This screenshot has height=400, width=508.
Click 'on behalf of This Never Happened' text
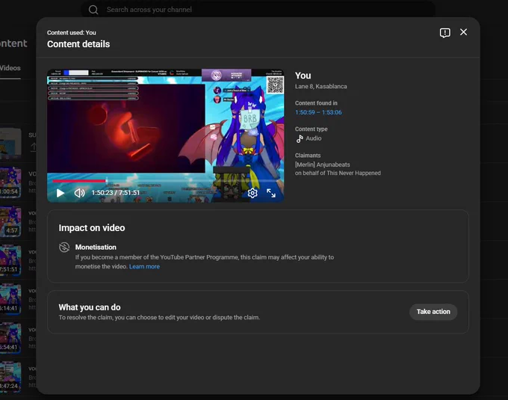click(338, 173)
